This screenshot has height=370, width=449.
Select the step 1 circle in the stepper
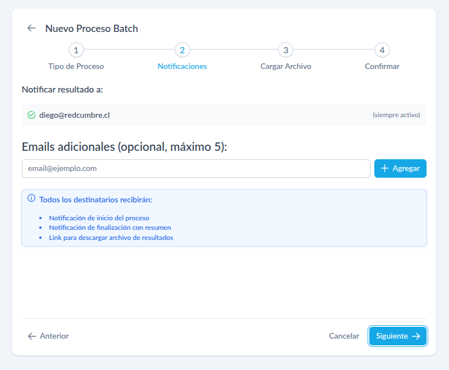[x=76, y=50]
